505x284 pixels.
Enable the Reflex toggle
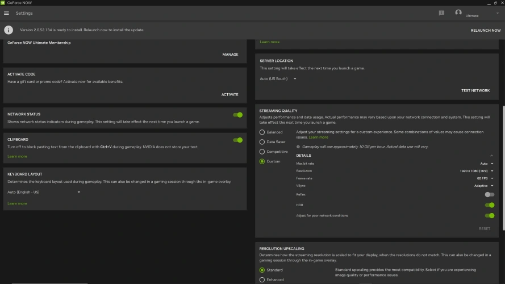[489, 195]
